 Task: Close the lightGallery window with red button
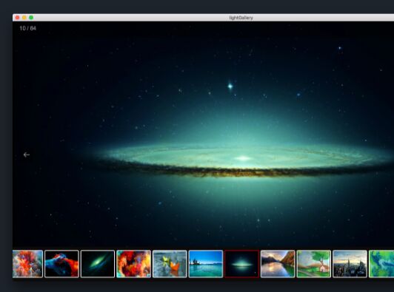(x=17, y=17)
